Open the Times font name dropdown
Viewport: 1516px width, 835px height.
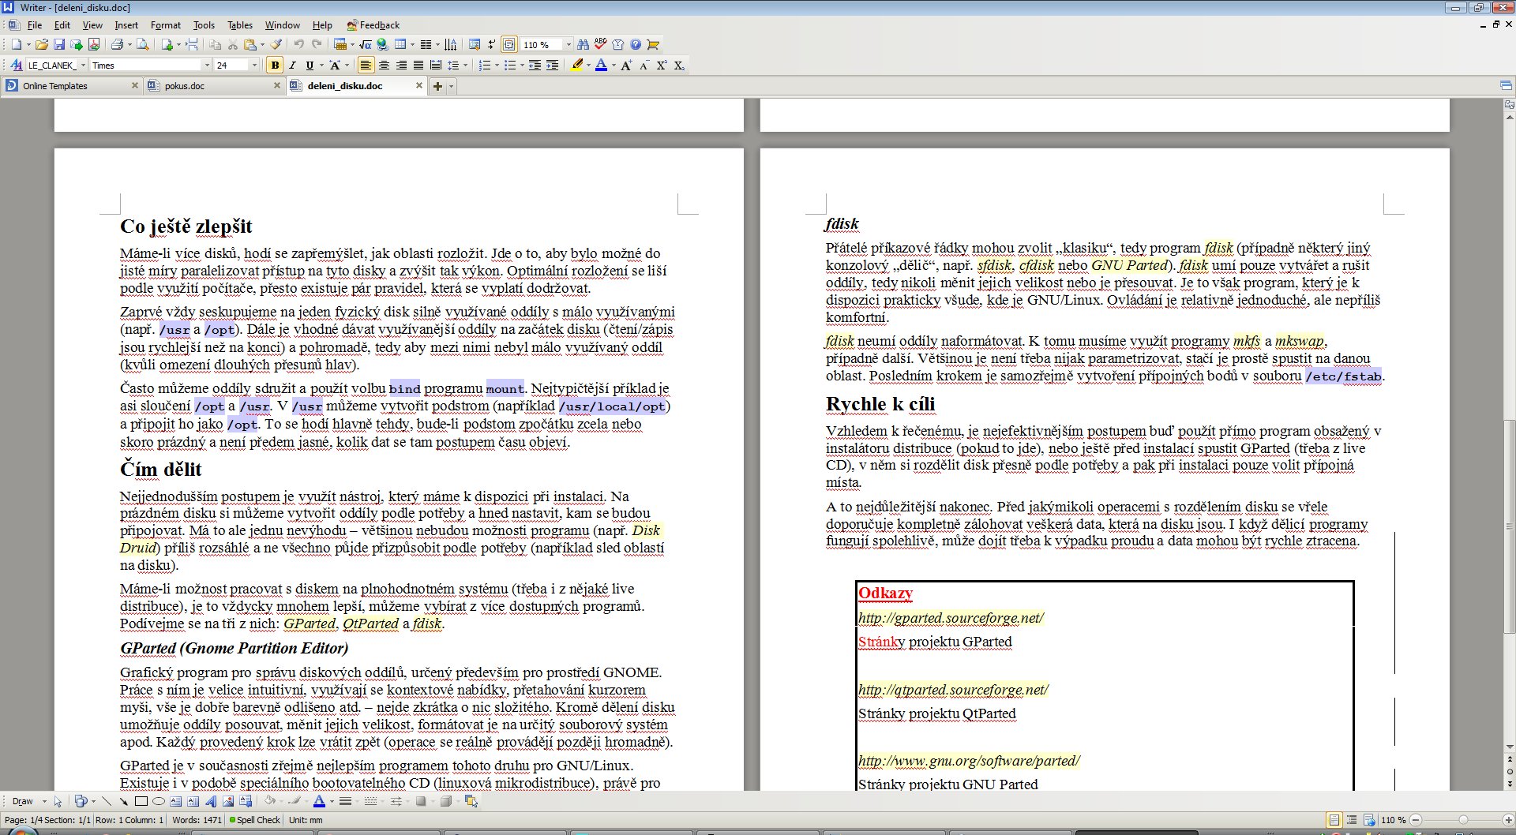[207, 66]
